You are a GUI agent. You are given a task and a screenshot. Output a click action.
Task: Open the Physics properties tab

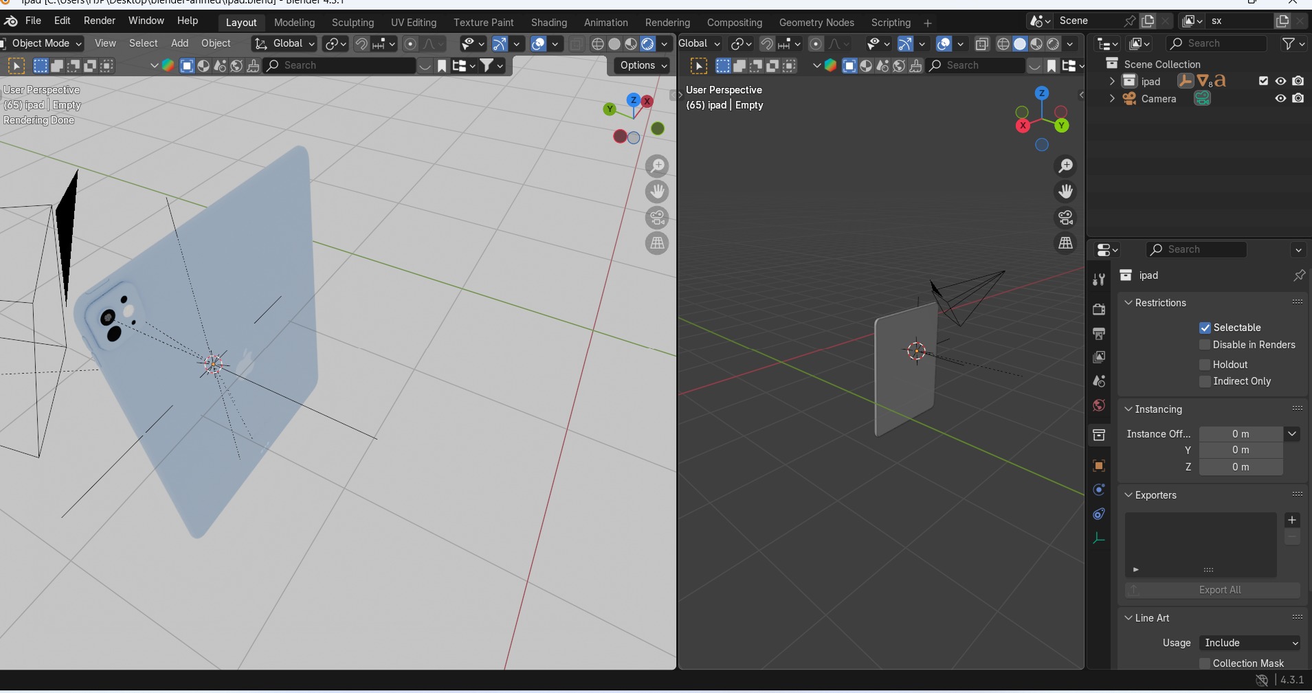coord(1099,490)
